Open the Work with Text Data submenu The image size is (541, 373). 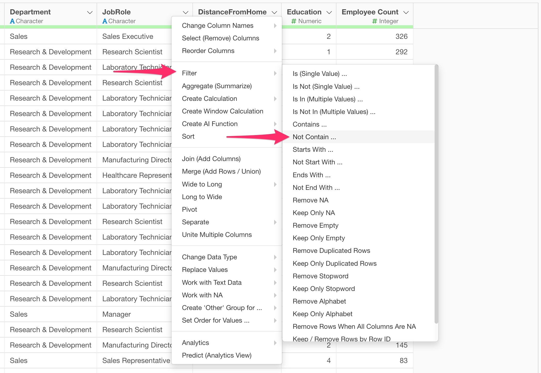pyautogui.click(x=212, y=282)
